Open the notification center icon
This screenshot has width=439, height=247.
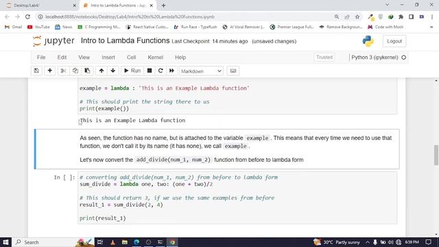click(x=428, y=242)
